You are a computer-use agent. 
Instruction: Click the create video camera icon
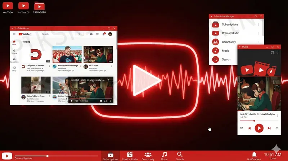point(91,34)
